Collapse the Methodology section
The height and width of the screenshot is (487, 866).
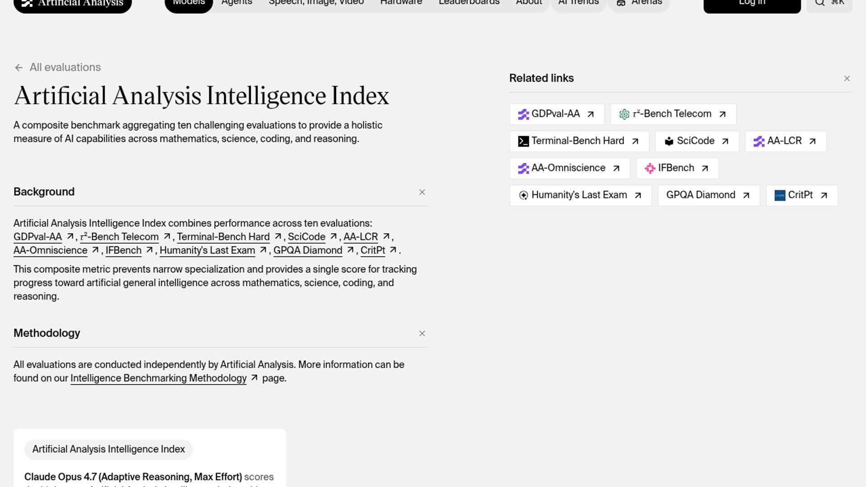coord(422,334)
